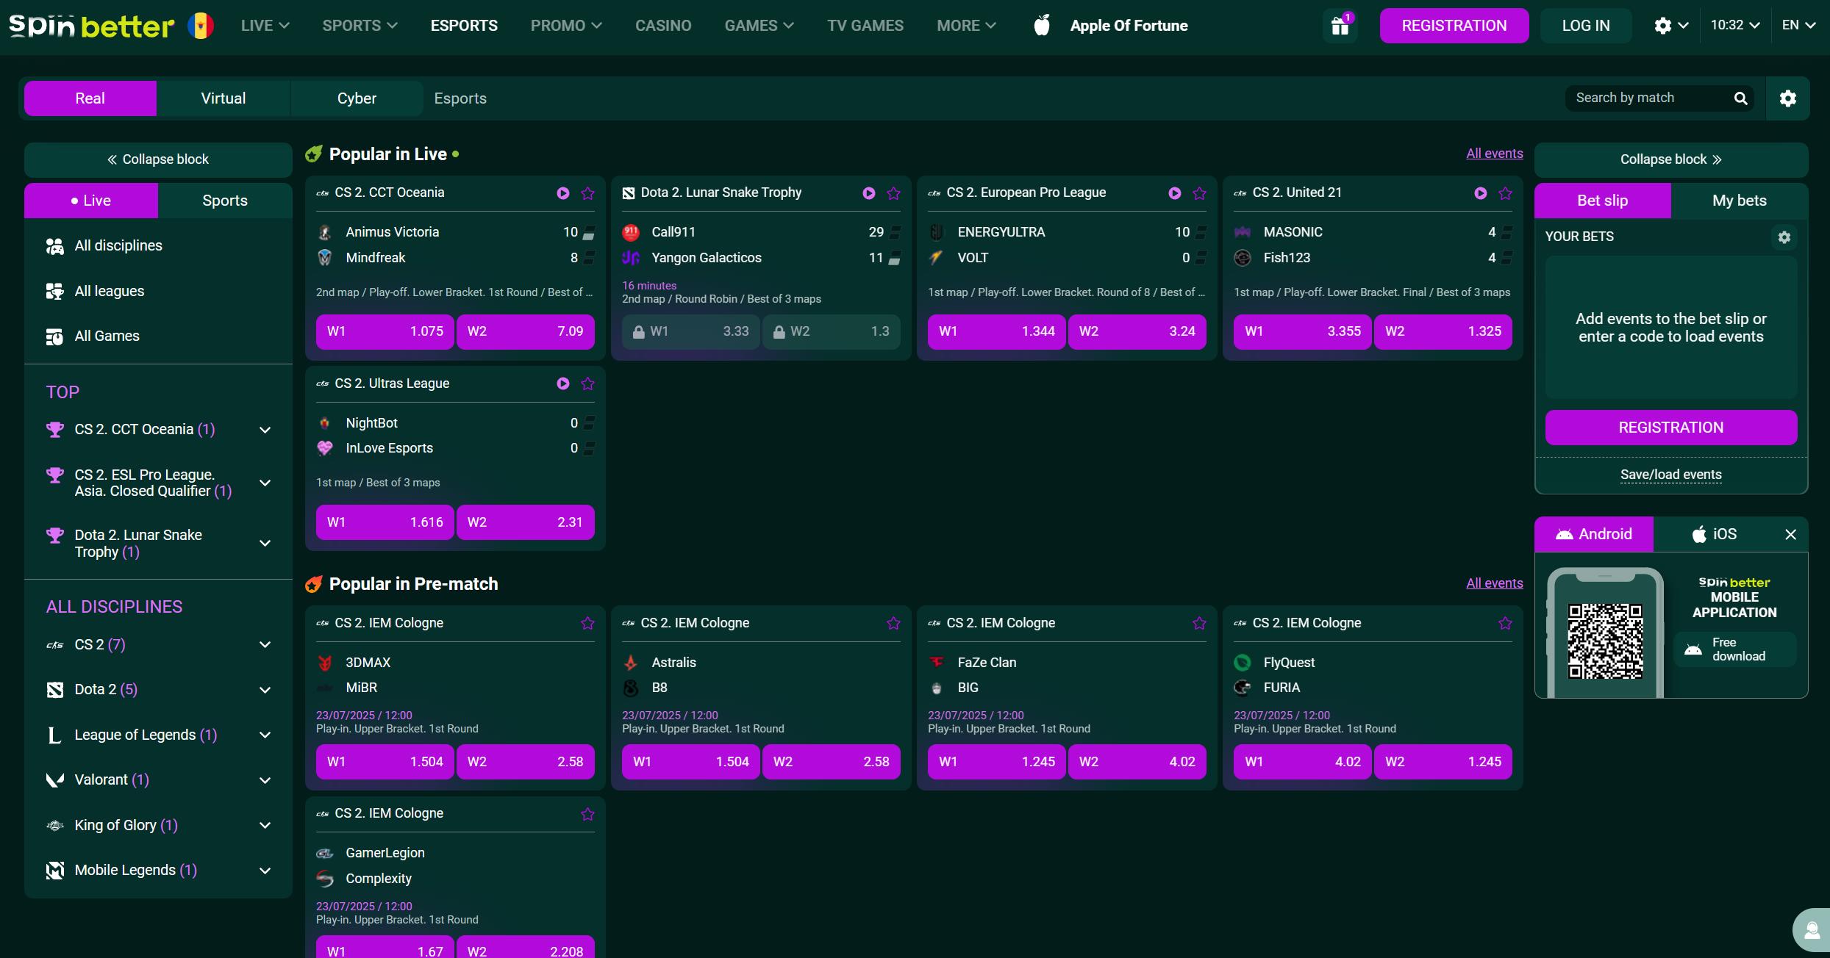Open the LIVE menu in top navigation
Viewport: 1830px width, 958px height.
[265, 26]
